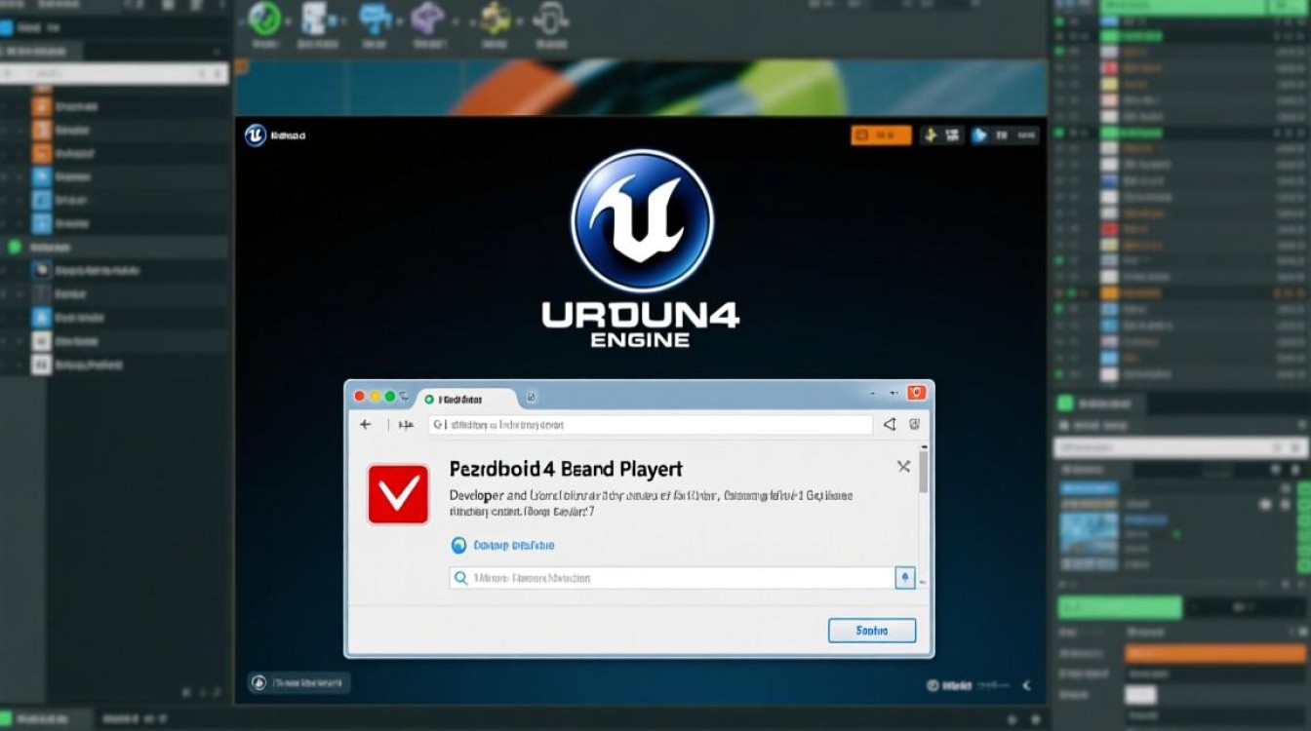Click the pill button at splash bottom left
The width and height of the screenshot is (1311, 731).
point(298,683)
